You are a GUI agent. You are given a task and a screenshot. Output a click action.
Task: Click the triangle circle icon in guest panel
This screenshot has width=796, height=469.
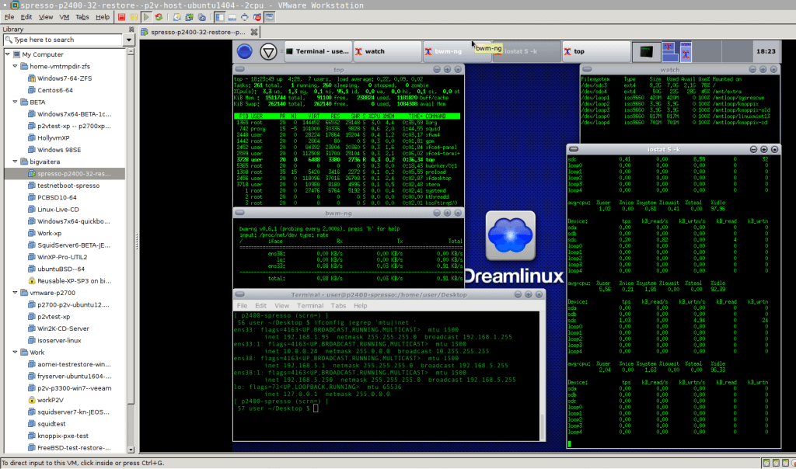pos(268,51)
